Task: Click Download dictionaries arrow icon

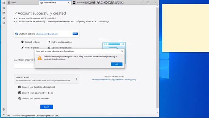Action: [49, 48]
